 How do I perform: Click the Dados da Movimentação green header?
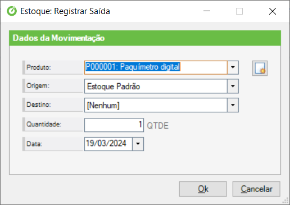[145, 38]
